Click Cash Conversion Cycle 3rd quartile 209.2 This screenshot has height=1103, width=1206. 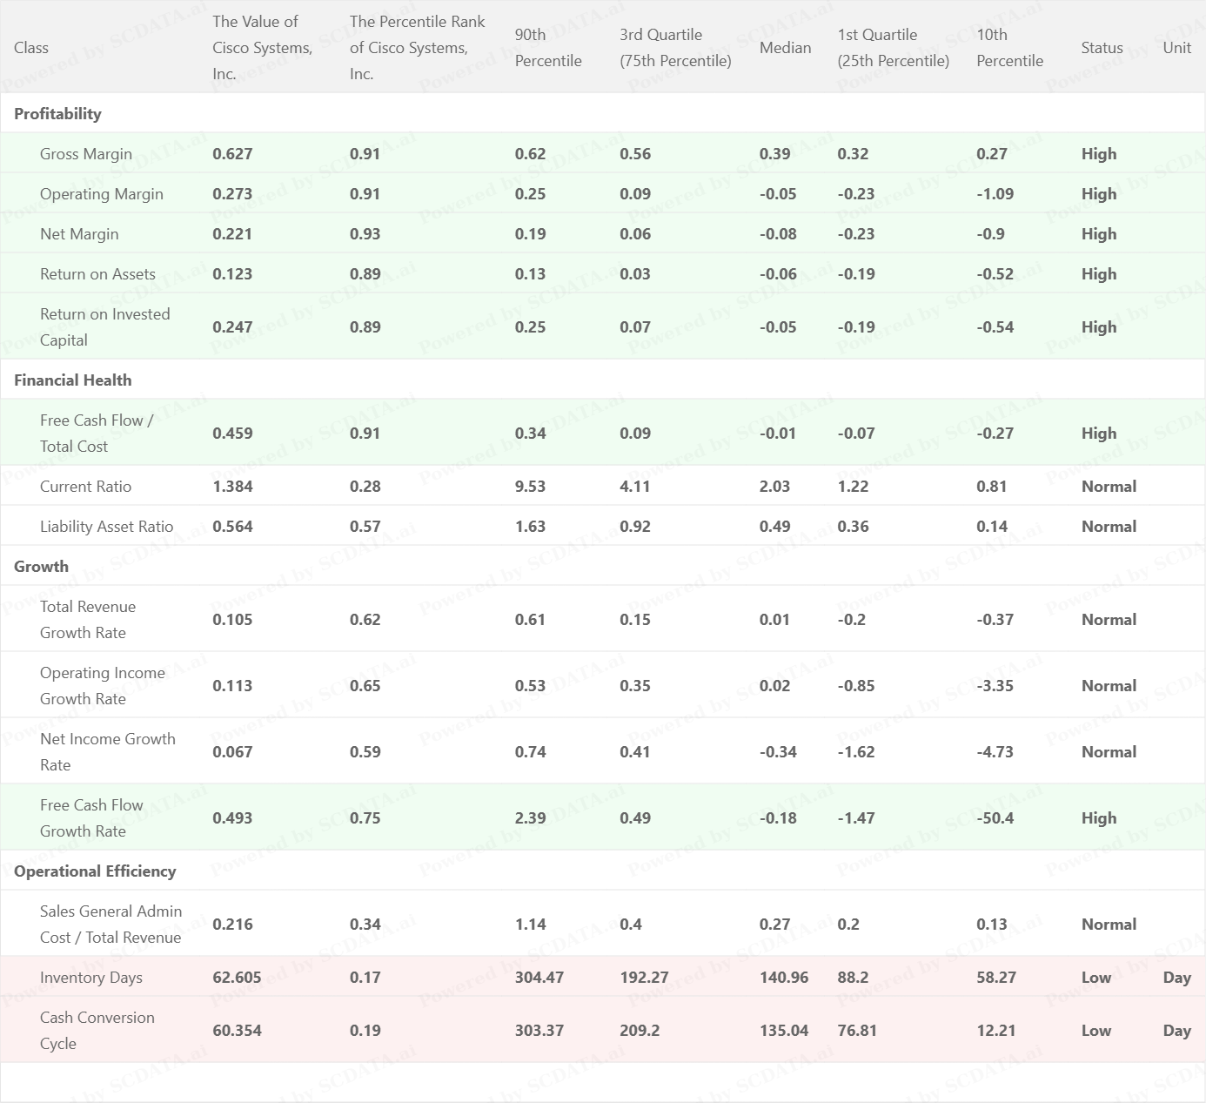coord(640,1031)
